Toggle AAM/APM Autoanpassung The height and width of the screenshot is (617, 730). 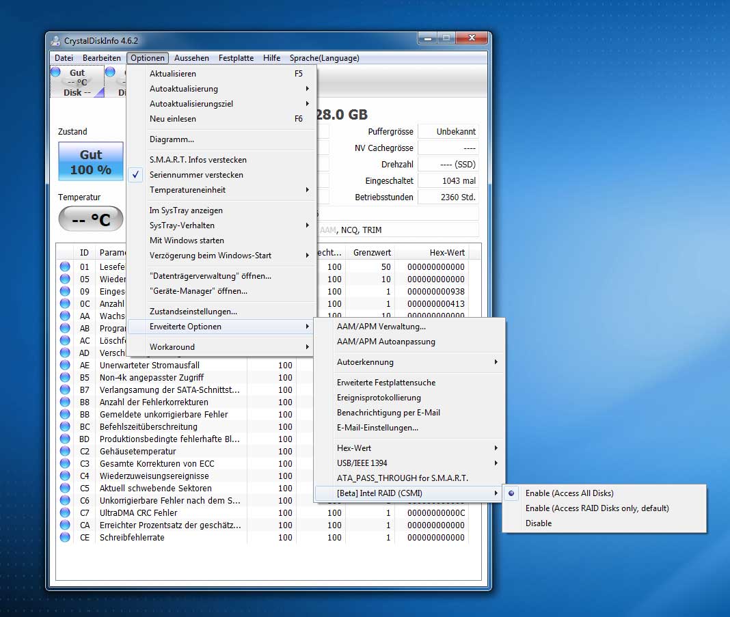pos(409,342)
